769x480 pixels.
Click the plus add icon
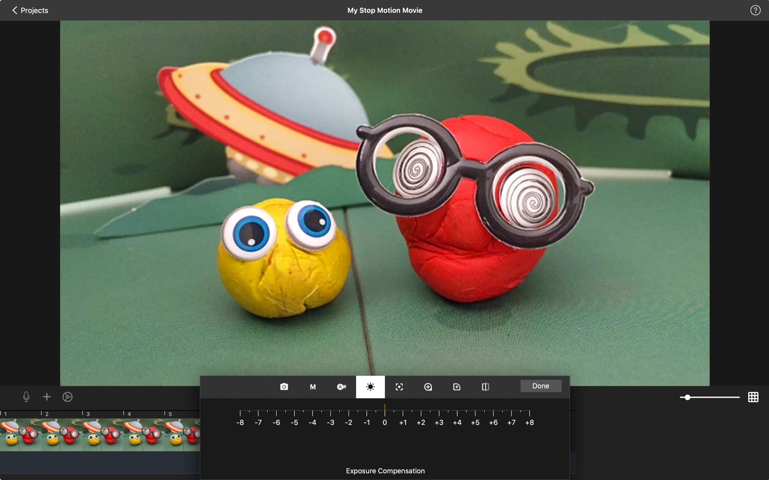coord(47,397)
